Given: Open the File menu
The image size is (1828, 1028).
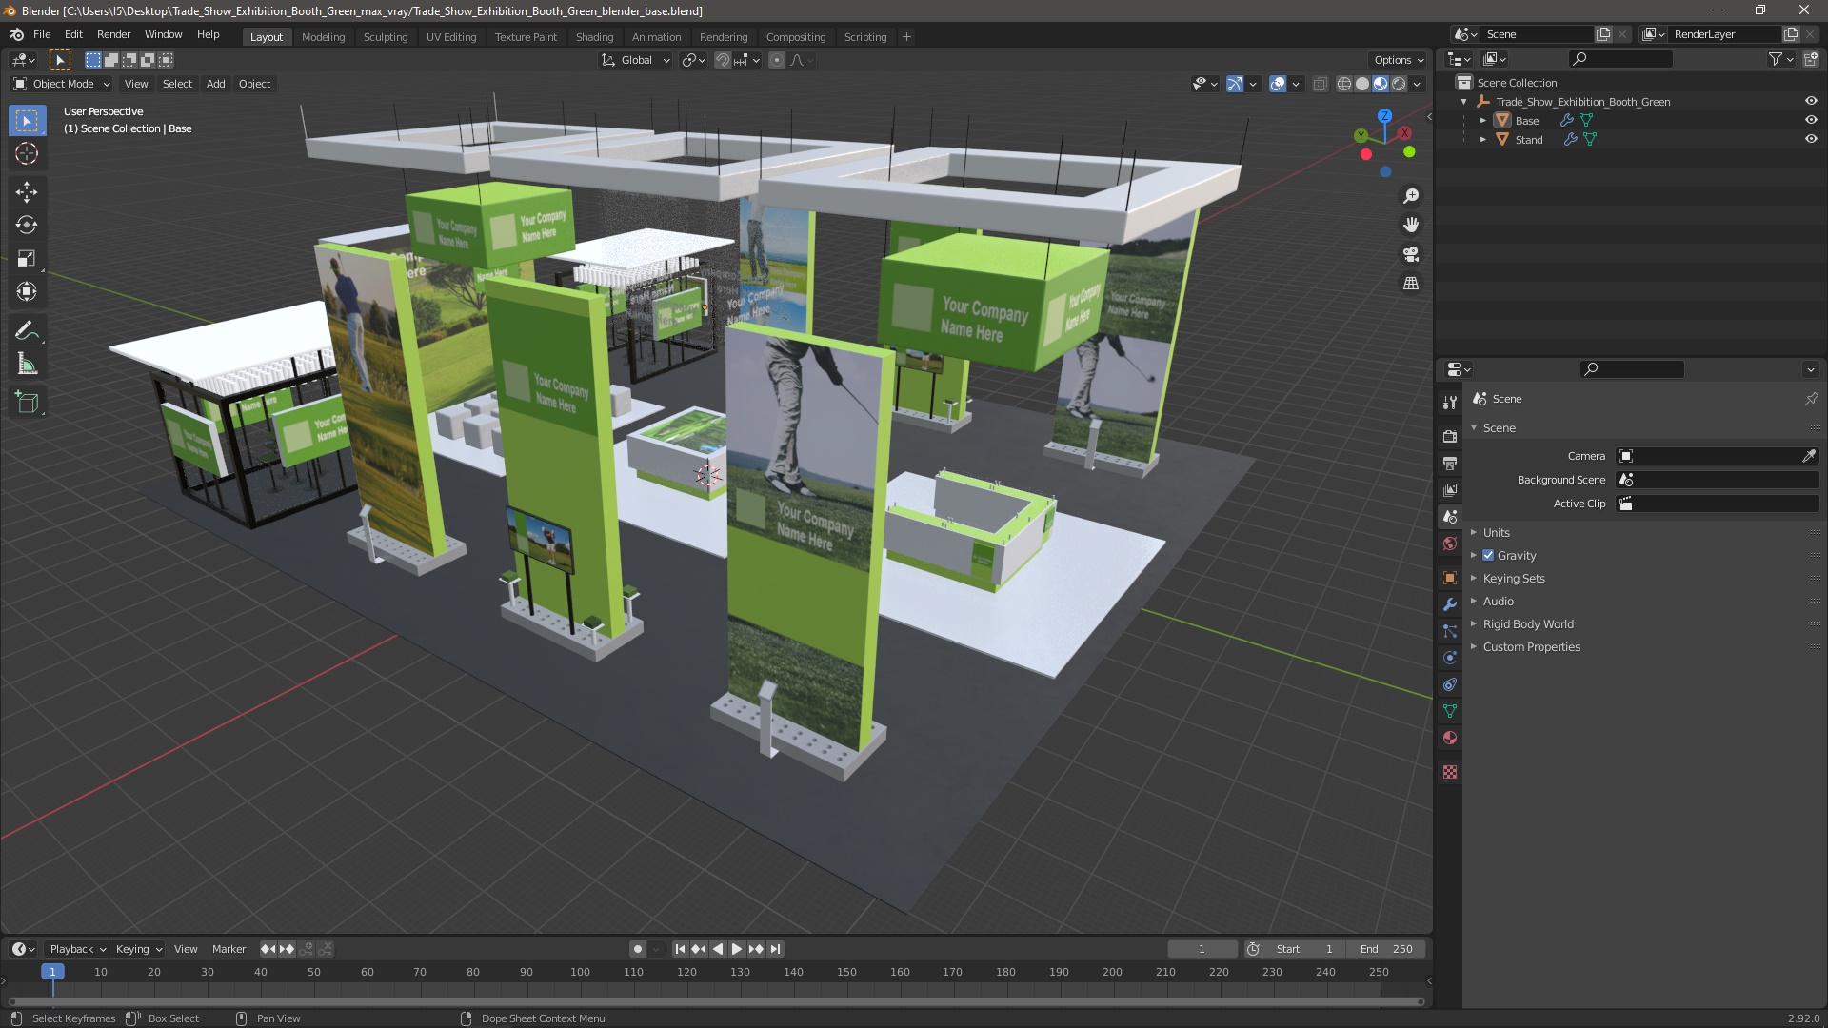Looking at the screenshot, I should click(42, 34).
